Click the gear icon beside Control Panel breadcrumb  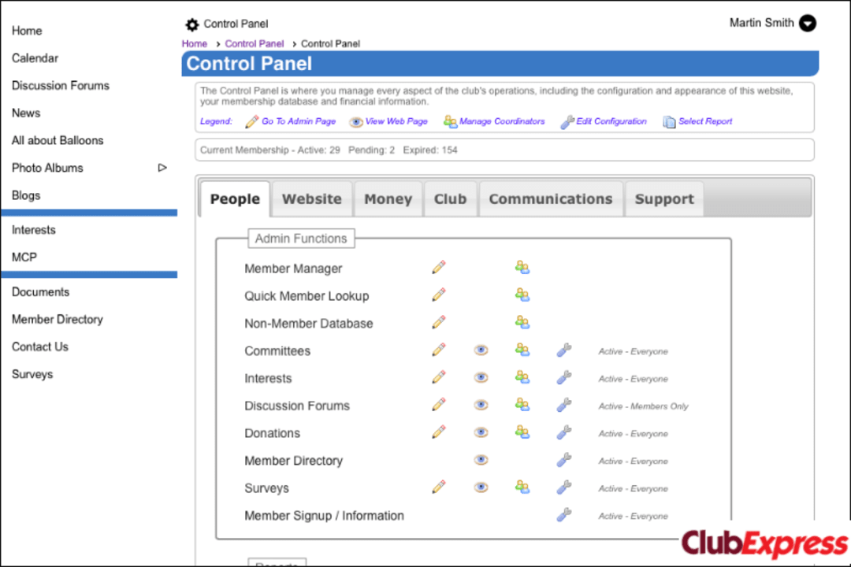(191, 24)
